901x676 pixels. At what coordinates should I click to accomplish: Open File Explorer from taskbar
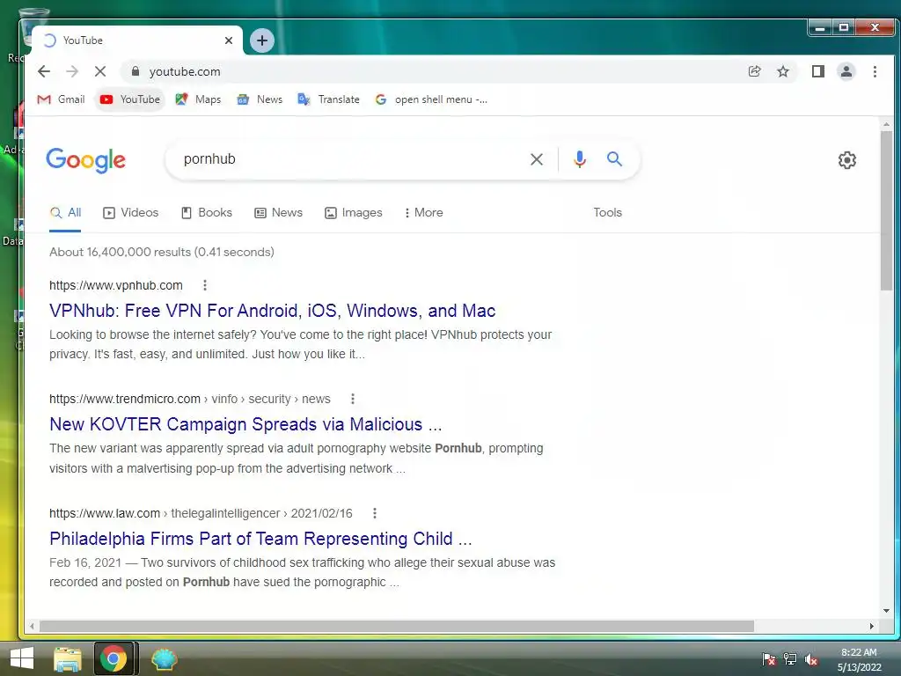click(67, 658)
